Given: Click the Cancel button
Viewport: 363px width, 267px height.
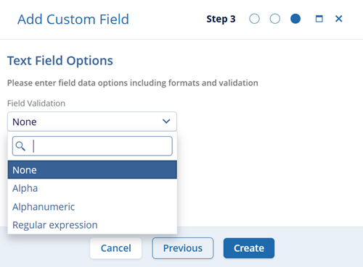Looking at the screenshot, I should (115, 248).
